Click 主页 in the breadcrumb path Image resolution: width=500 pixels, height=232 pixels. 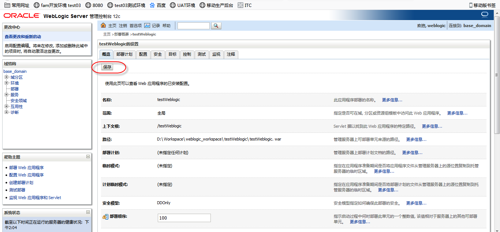point(107,34)
